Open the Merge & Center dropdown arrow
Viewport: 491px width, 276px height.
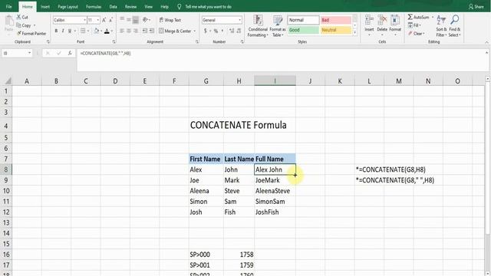pos(194,31)
